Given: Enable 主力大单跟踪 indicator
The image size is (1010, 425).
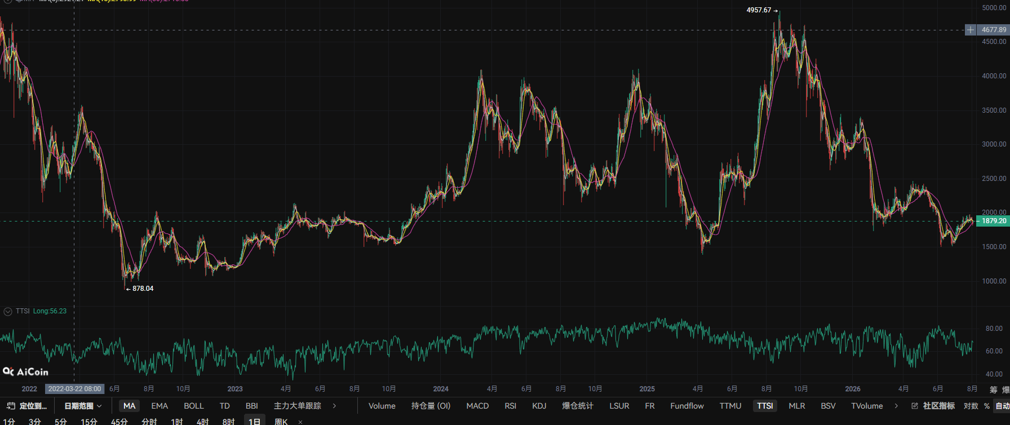Looking at the screenshot, I should point(298,406).
